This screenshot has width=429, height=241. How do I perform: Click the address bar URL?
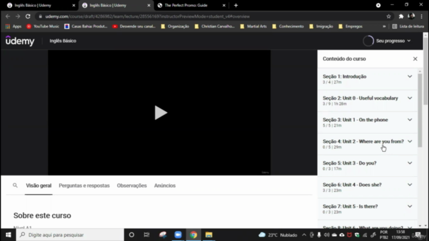[147, 16]
